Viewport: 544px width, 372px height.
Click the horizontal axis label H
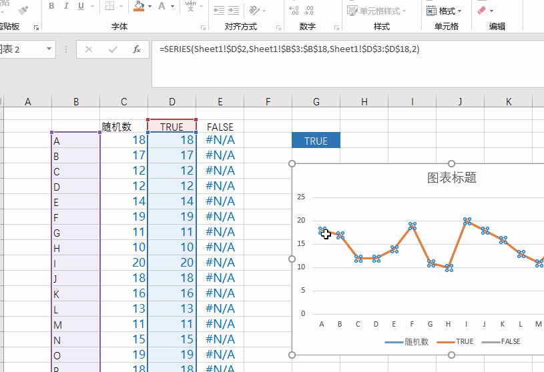pyautogui.click(x=449, y=324)
